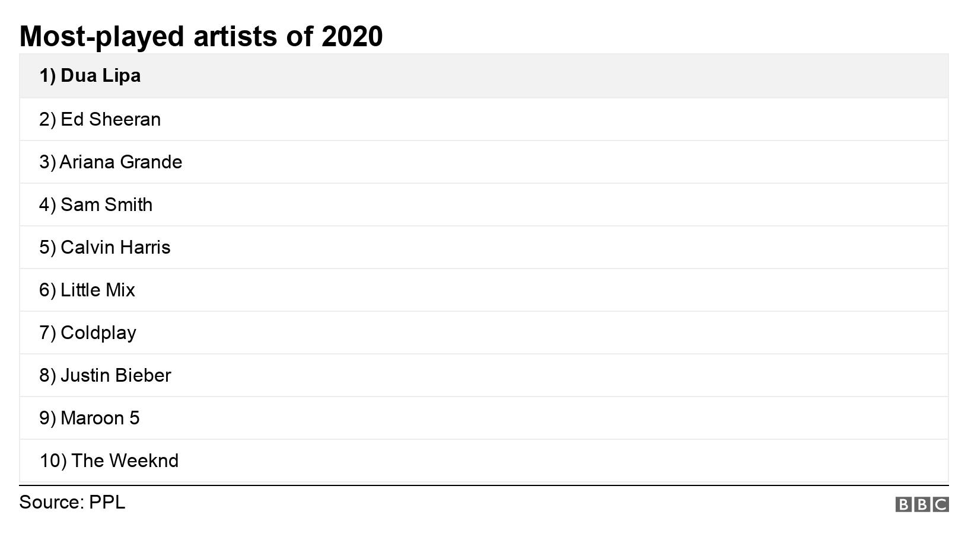
Task: Select the Dua Lipa artist name
Action: (100, 76)
